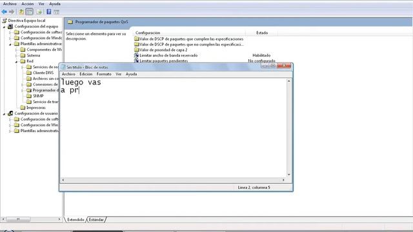Select Valor de DSCP paquetes que cumplen las especificaciones

191,39
